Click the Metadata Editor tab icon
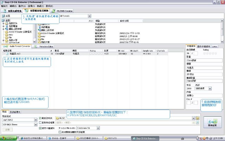The width and height of the screenshot is (225, 141). 36,47
